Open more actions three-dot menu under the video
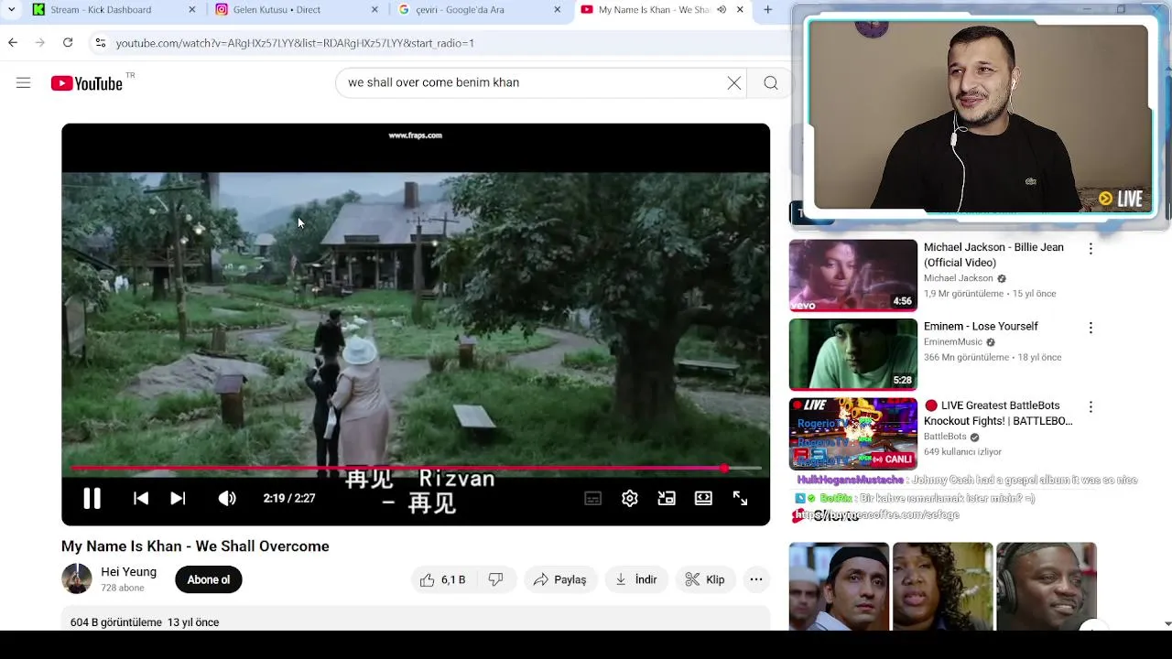 coord(756,579)
